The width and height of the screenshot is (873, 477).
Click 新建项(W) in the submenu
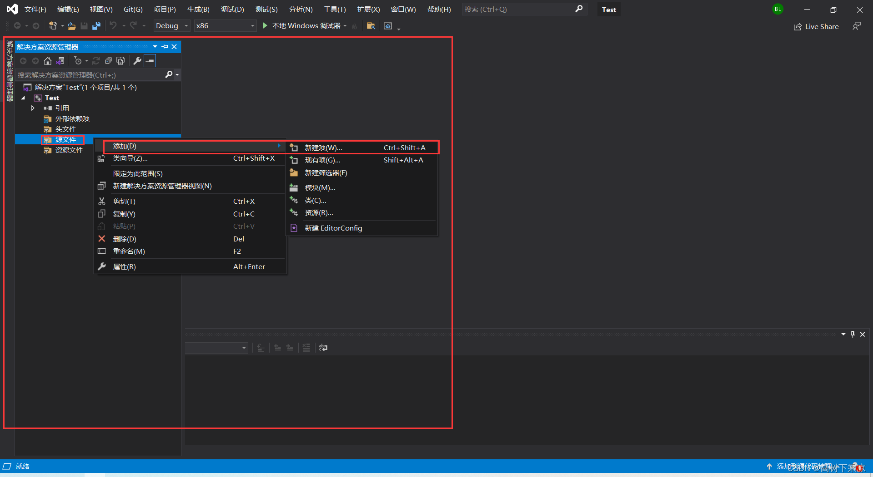[323, 148]
